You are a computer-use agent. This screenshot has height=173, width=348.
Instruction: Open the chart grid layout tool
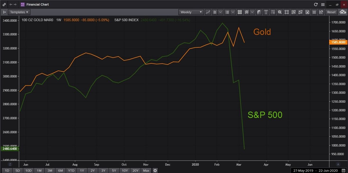coord(240,12)
